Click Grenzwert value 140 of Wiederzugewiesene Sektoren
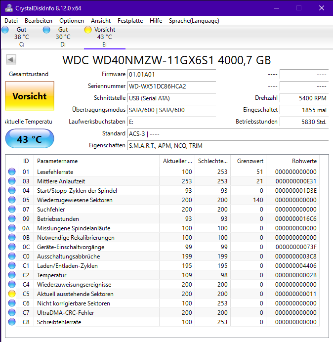Image resolution: width=333 pixels, height=342 pixels. click(258, 200)
